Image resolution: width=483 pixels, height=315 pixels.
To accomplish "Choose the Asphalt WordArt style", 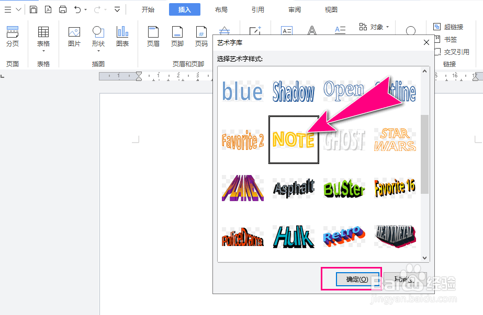I will (293, 188).
